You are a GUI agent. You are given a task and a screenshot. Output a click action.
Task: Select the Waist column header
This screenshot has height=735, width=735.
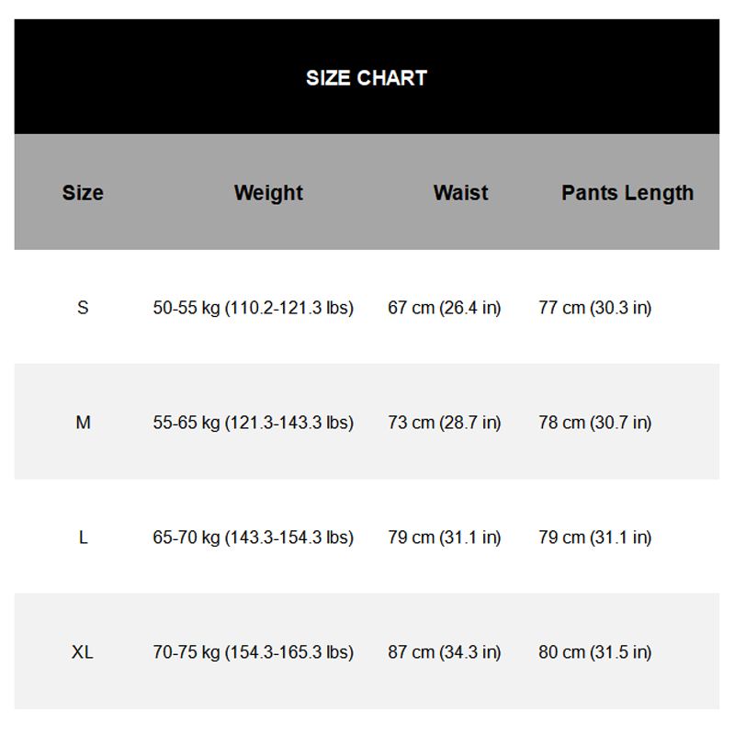(460, 193)
